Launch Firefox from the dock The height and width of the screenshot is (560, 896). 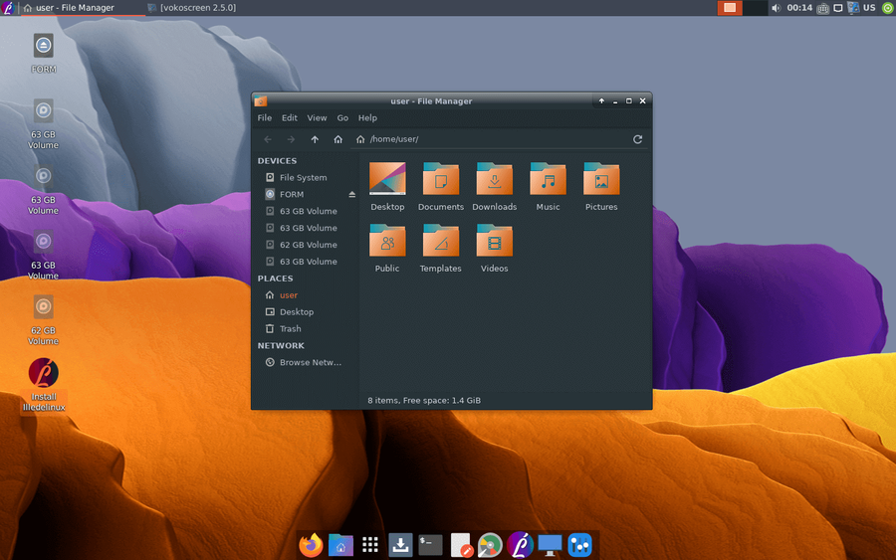[x=312, y=545]
